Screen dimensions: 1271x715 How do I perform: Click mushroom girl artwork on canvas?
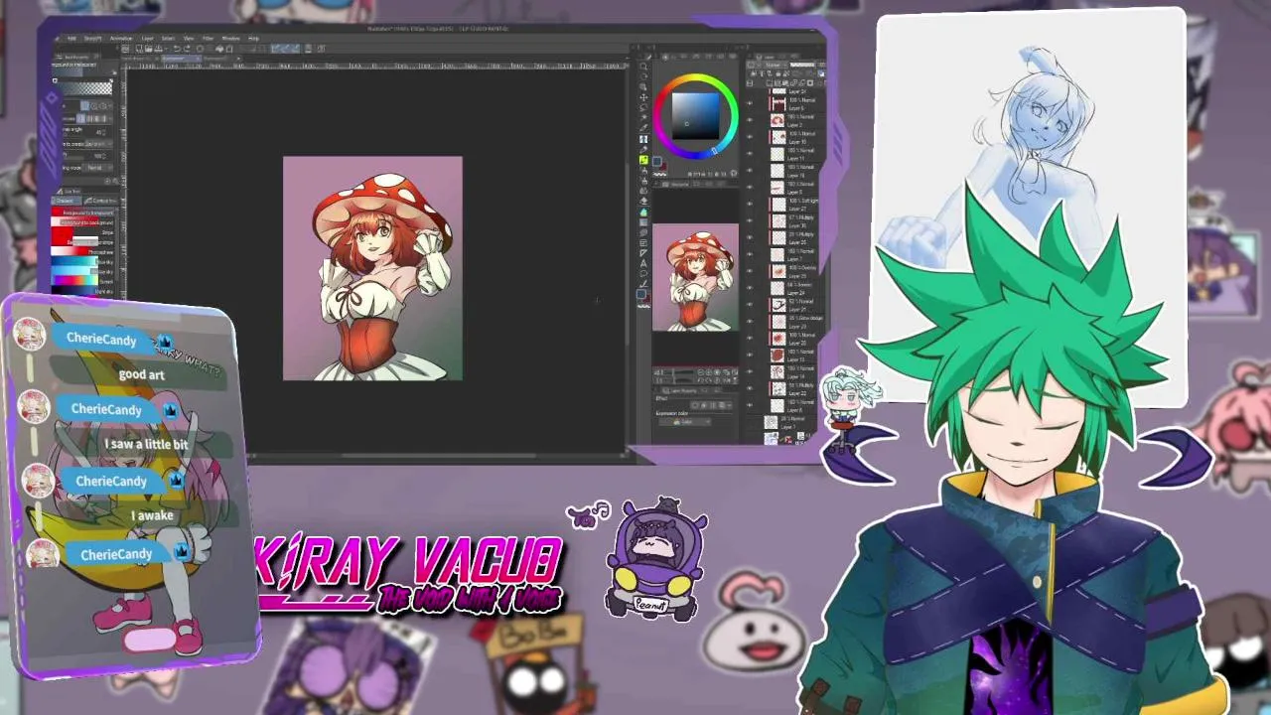pos(372,268)
